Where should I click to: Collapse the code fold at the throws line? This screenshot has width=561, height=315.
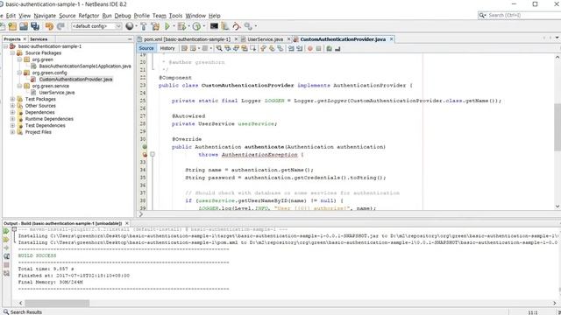point(153,154)
